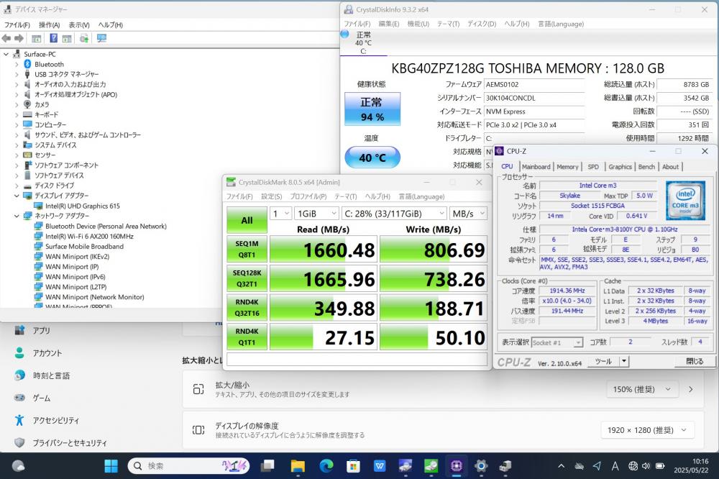This screenshot has width=719, height=479.
Task: Open the 1GiB test size dropdown
Action: tap(316, 214)
